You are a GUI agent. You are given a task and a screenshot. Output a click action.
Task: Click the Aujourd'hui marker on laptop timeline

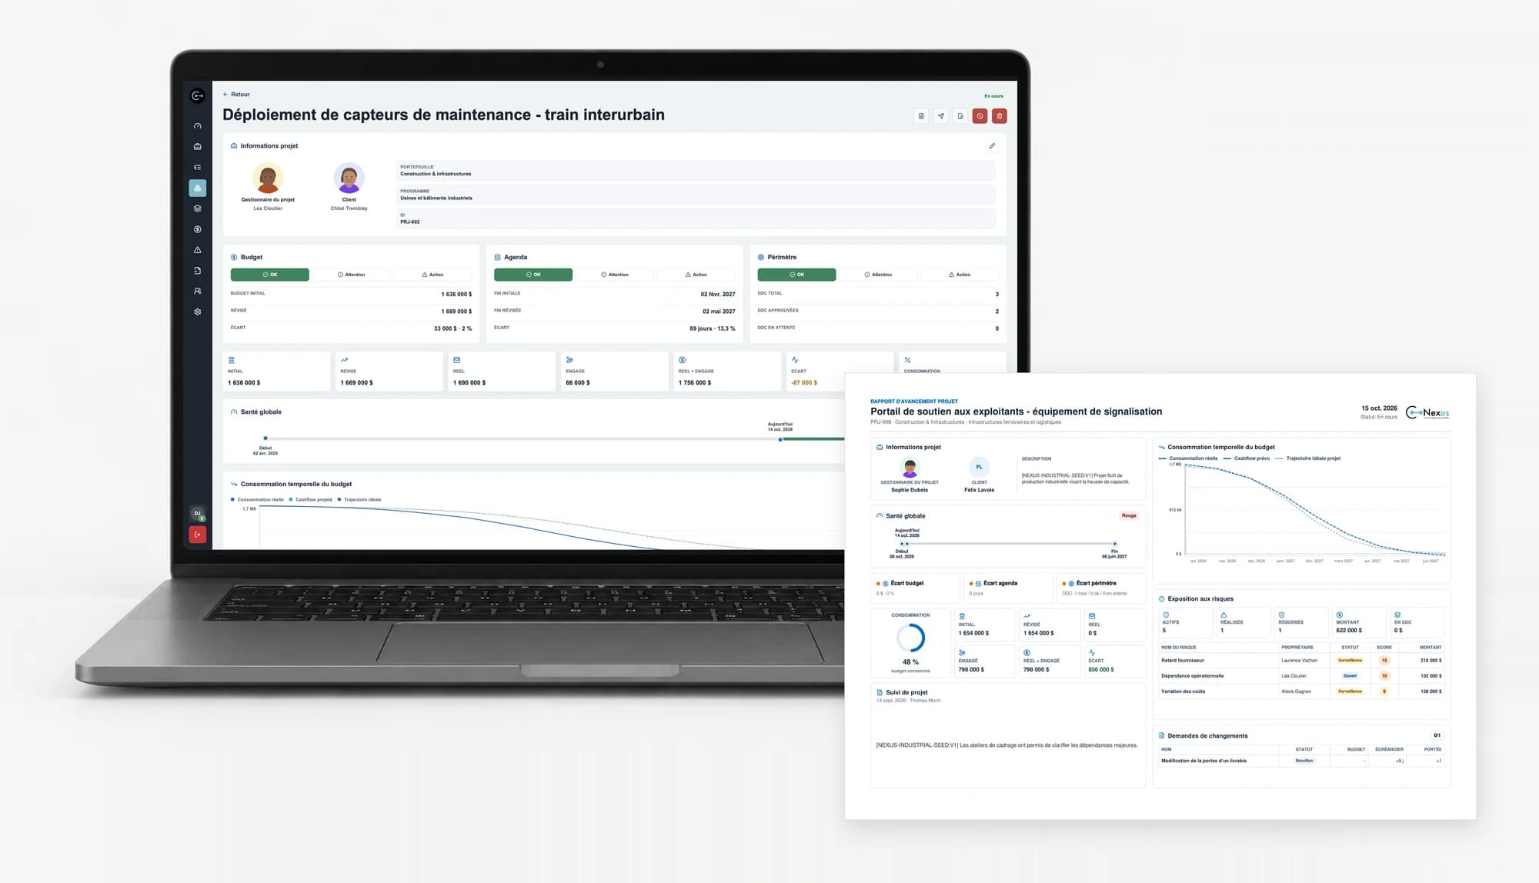pyautogui.click(x=780, y=440)
